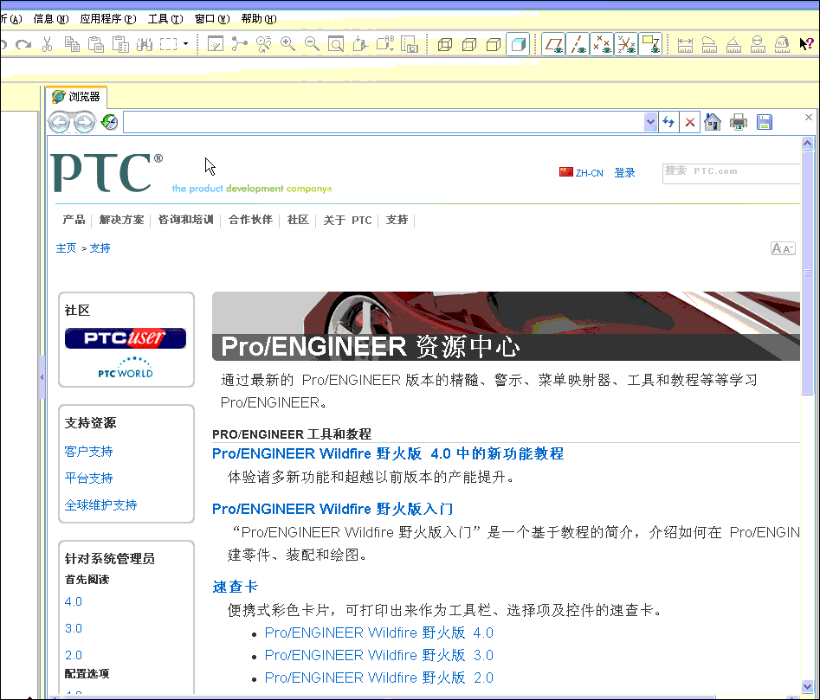Open the 应用程序(P) menu
820x700 pixels.
point(107,19)
